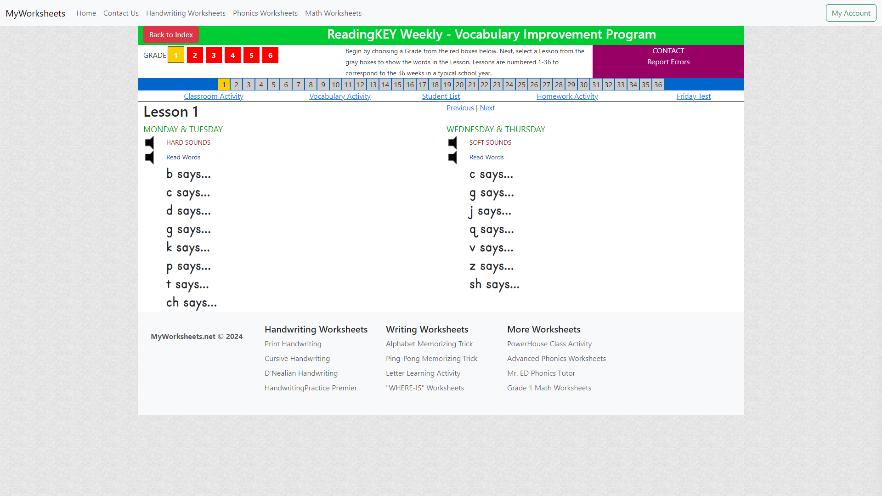Viewport: 882px width, 496px height.
Task: Click "sh says..." word
Action: [x=494, y=285]
